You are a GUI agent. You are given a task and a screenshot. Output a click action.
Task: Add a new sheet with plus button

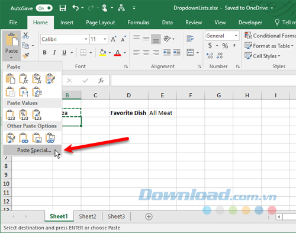(x=149, y=216)
